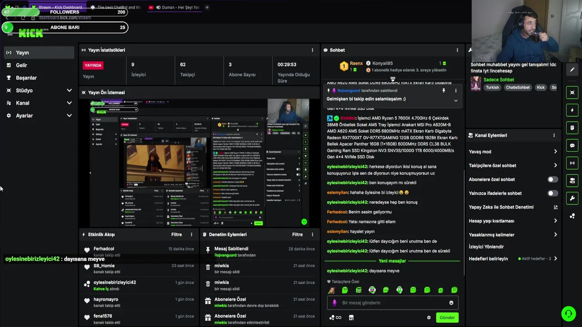Click the dashboard.kick.com address bar
Screen dimensions: 582x327
pyautogui.click(x=65, y=18)
